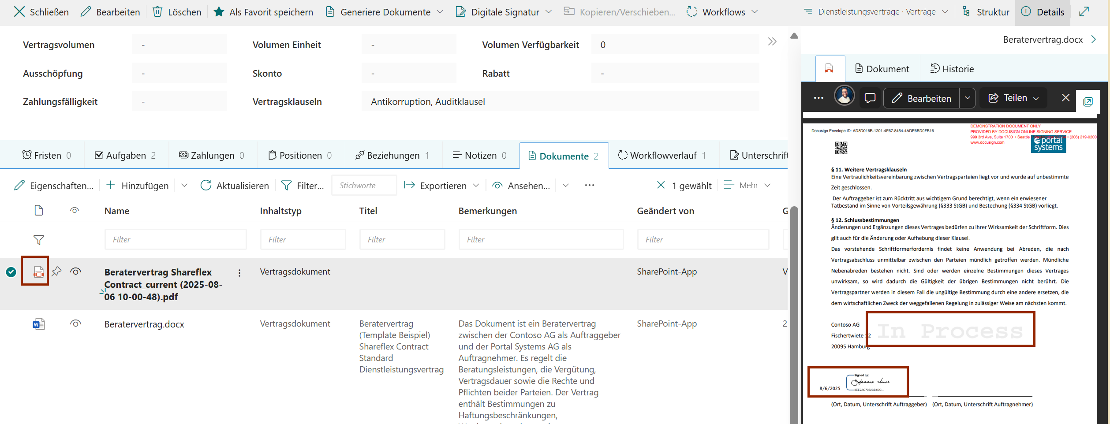This screenshot has width=1110, height=424.
Task: Click the Stichworte search field
Action: tap(364, 186)
